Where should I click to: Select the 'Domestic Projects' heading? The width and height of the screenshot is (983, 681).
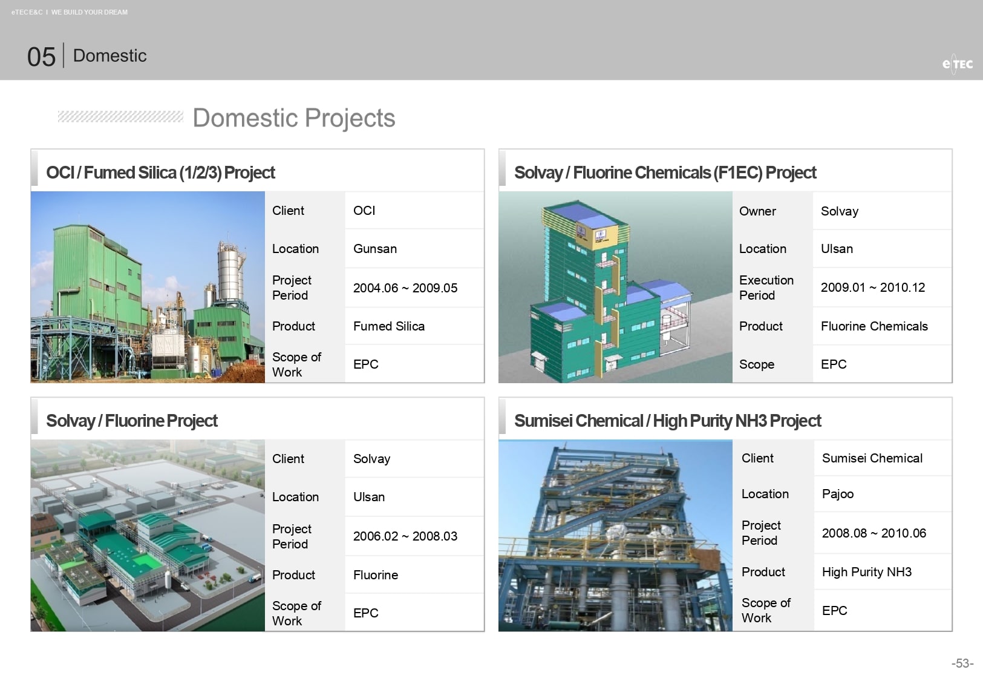pyautogui.click(x=294, y=118)
